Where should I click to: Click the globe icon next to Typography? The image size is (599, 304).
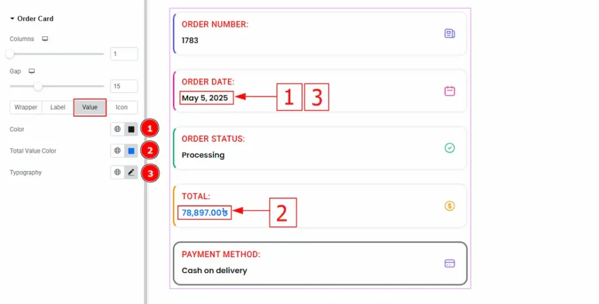pos(118,172)
